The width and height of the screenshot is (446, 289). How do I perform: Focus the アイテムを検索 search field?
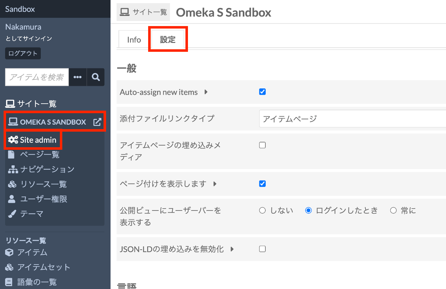(37, 77)
